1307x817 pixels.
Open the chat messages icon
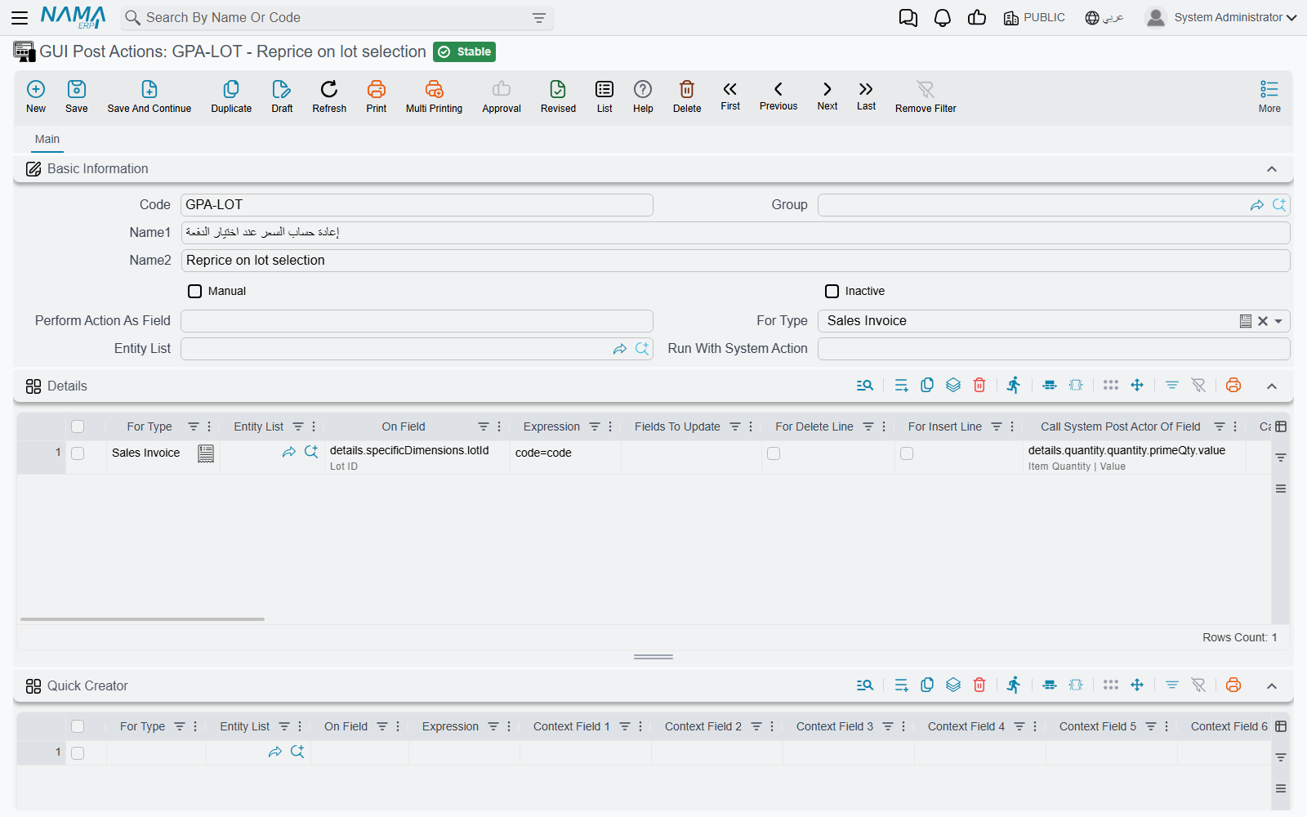coord(908,18)
